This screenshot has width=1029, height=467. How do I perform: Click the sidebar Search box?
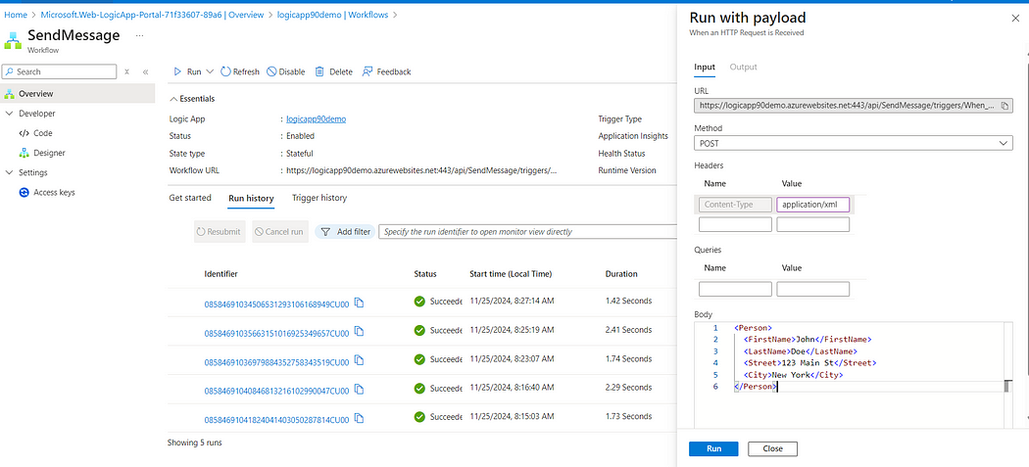pos(60,71)
